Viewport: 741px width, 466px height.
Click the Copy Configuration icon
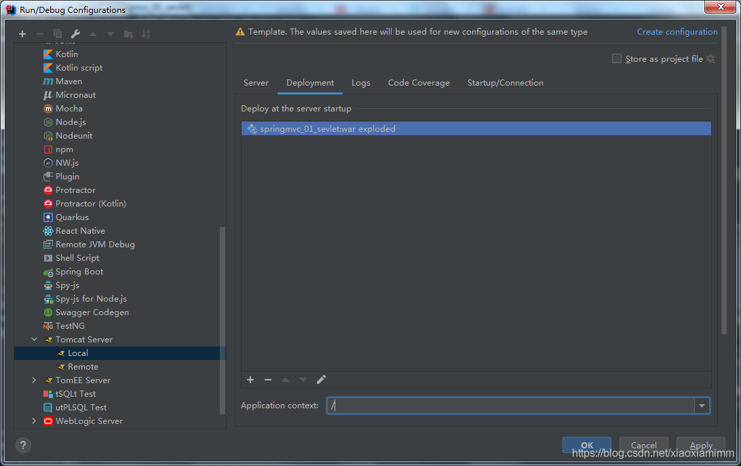[x=58, y=34]
